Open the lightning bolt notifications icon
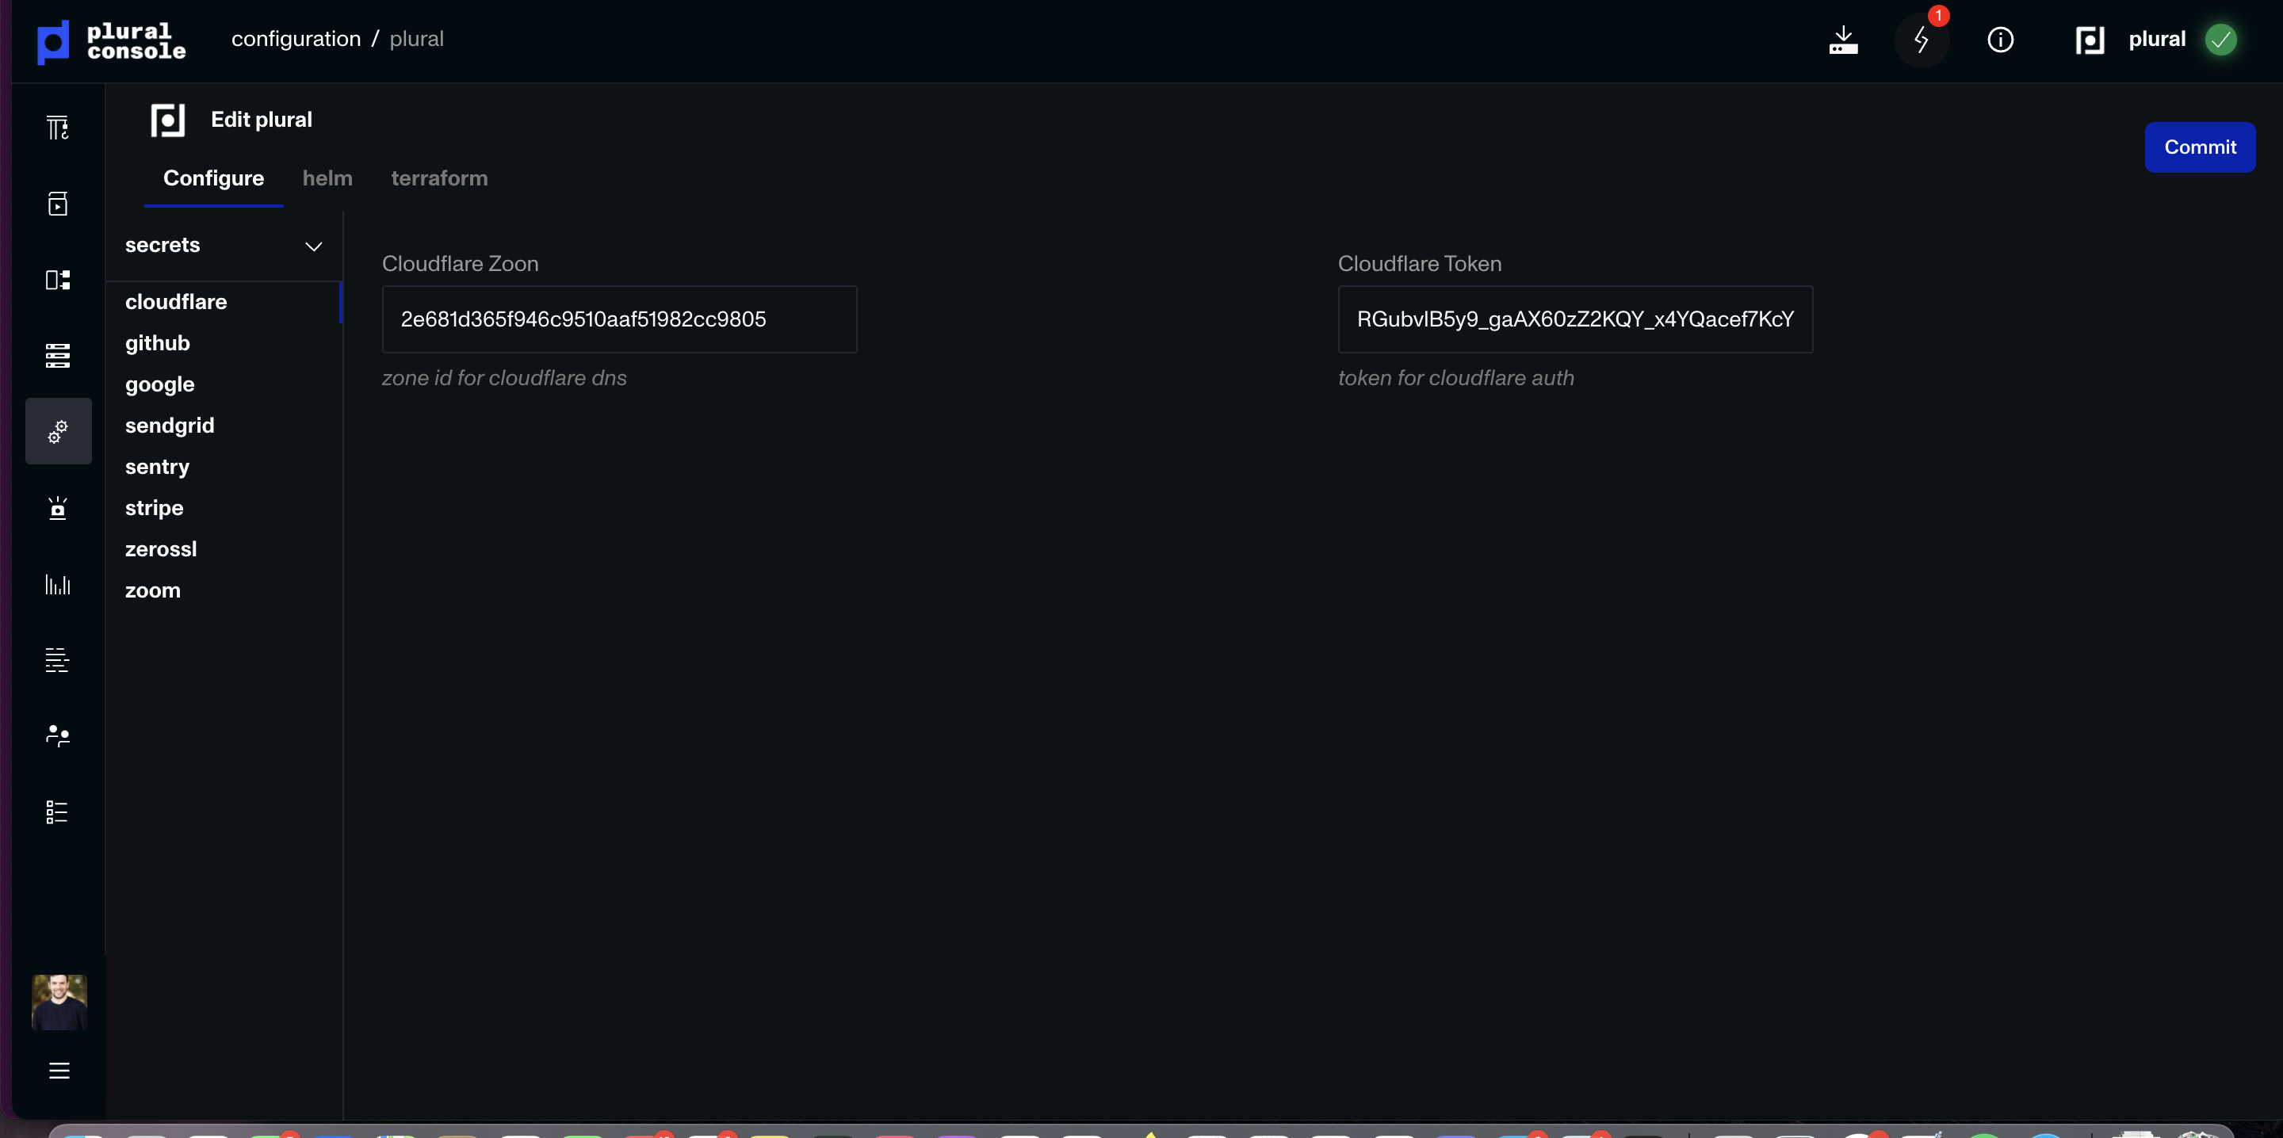 click(x=1921, y=40)
